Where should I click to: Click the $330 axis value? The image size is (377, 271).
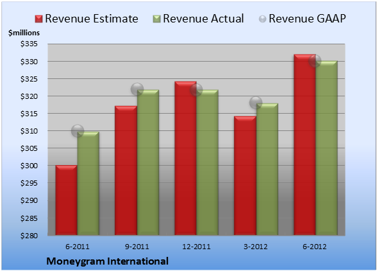[29, 62]
